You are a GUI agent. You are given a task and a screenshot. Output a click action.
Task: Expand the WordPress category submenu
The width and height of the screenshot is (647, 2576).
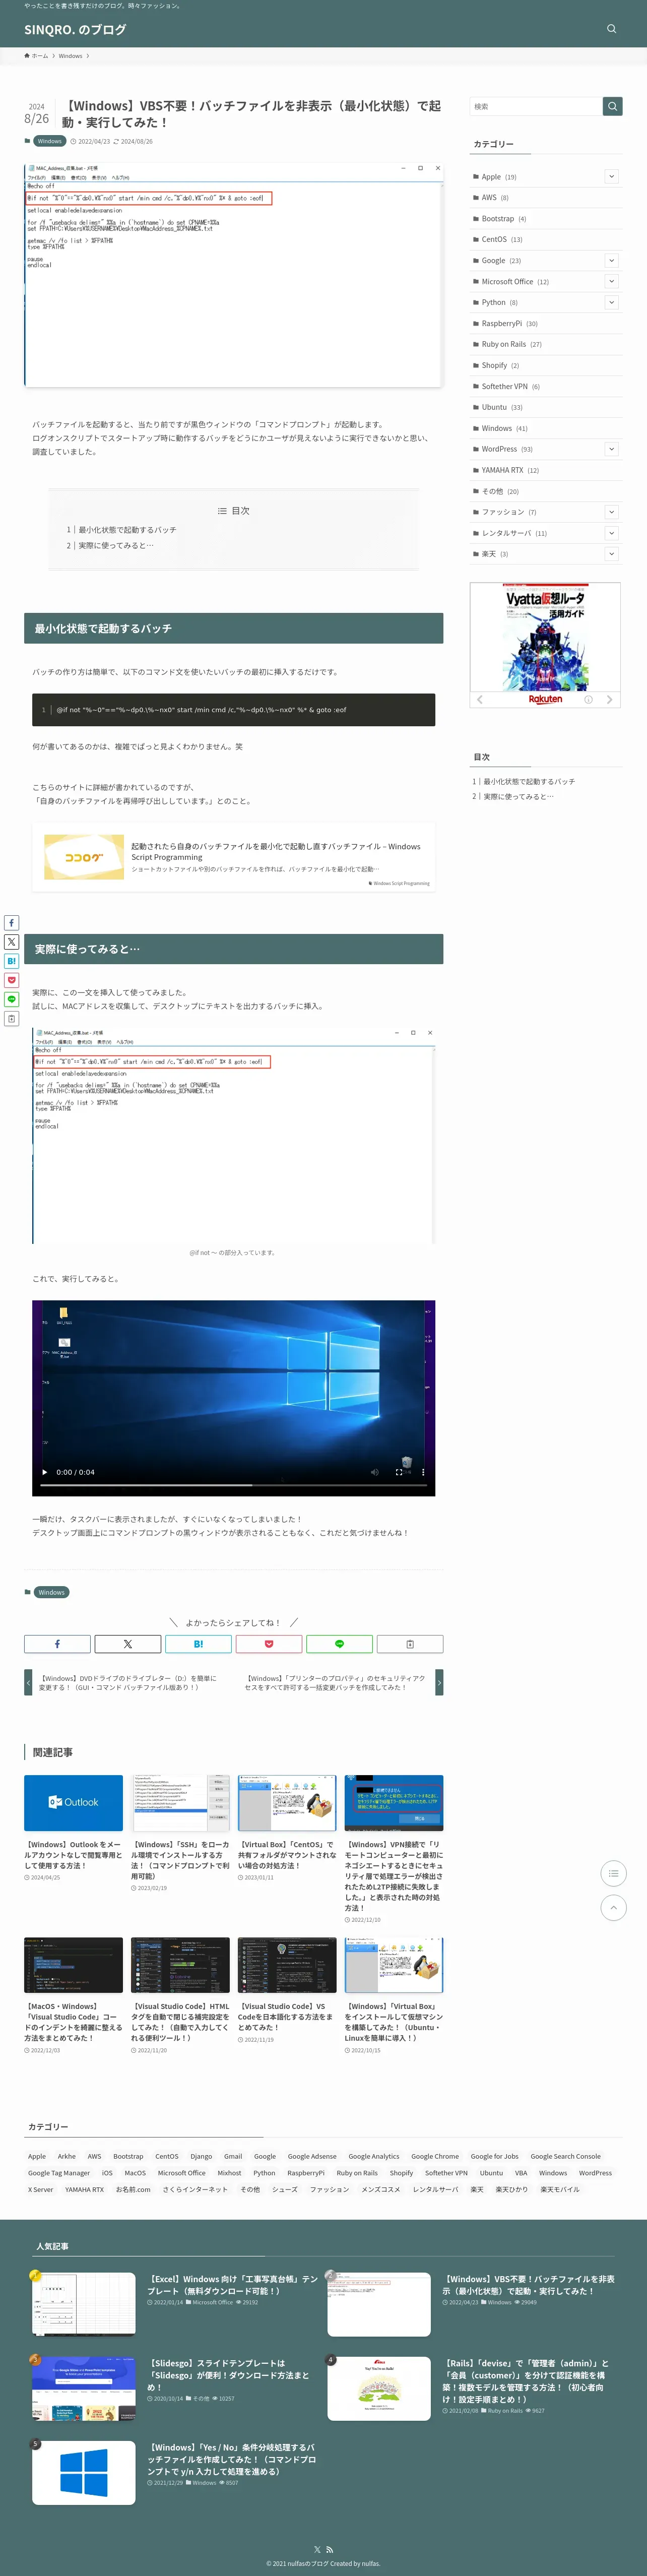[x=612, y=449]
